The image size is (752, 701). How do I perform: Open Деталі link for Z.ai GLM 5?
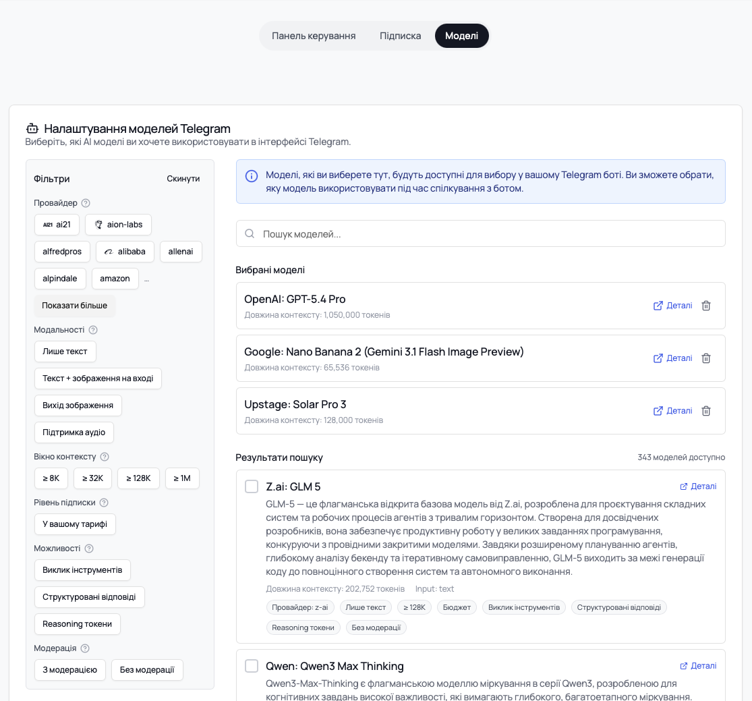pos(698,486)
